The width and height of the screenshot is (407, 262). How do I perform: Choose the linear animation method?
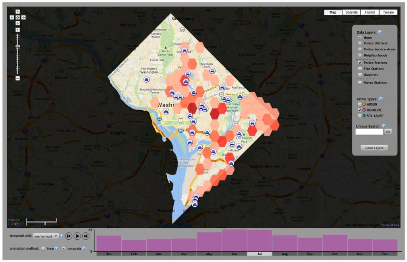43,249
